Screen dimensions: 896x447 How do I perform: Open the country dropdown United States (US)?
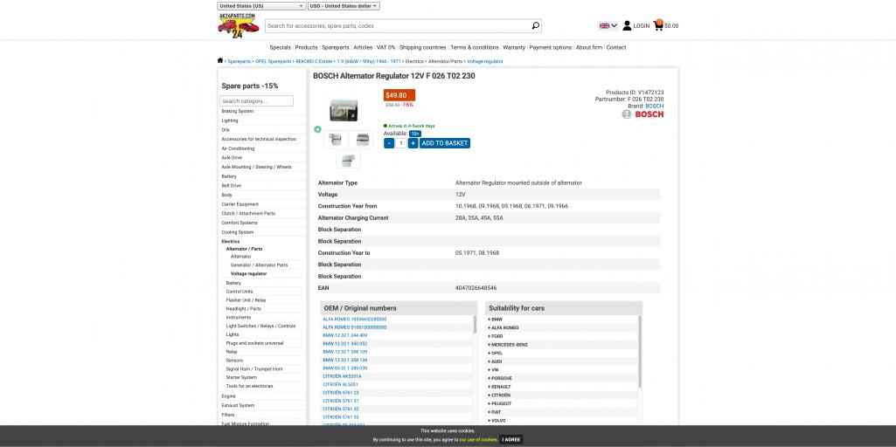[x=261, y=6]
